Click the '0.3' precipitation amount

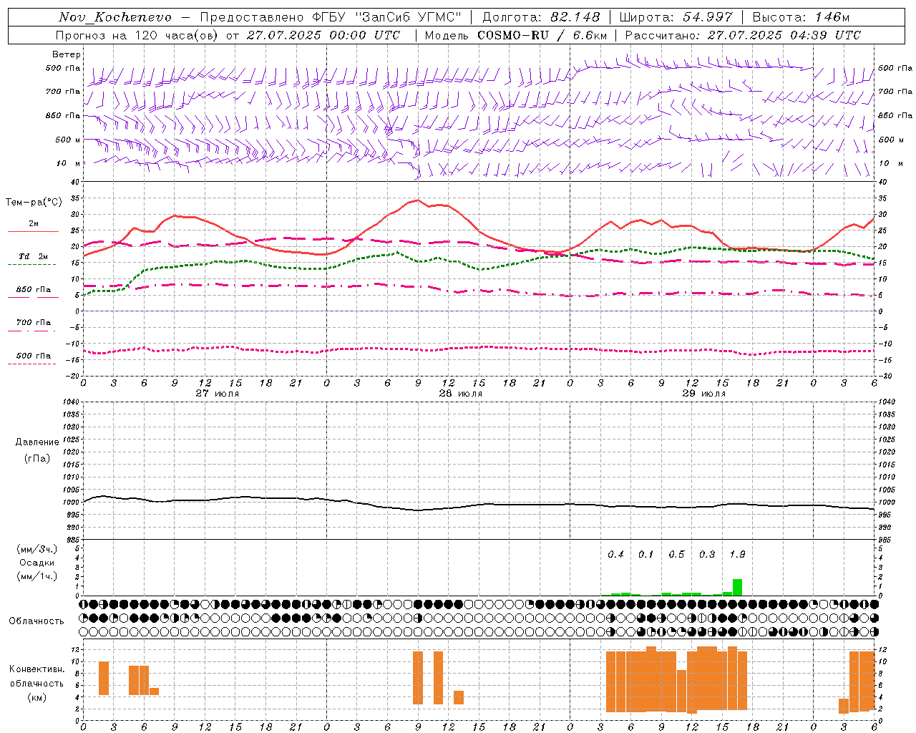(x=706, y=555)
